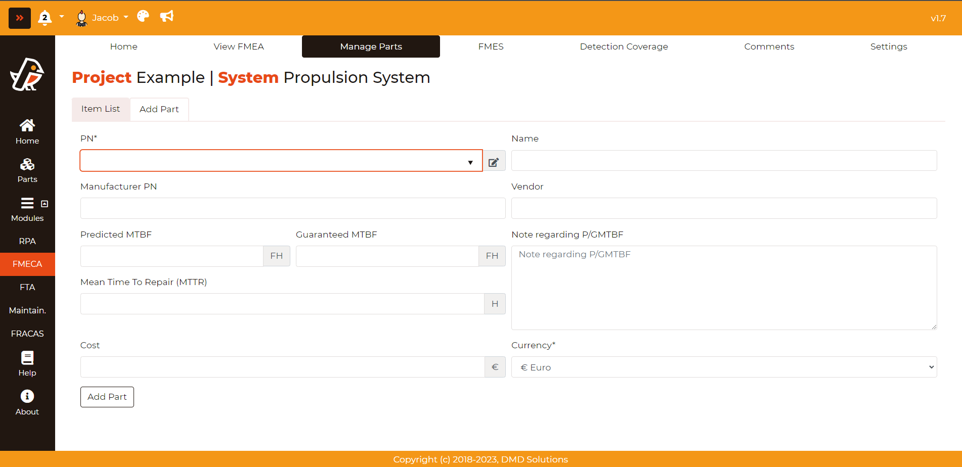Open the PN dropdown list
Viewport: 962px width, 467px height.
tap(281, 161)
